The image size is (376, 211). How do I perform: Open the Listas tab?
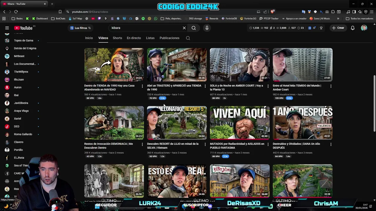click(150, 38)
